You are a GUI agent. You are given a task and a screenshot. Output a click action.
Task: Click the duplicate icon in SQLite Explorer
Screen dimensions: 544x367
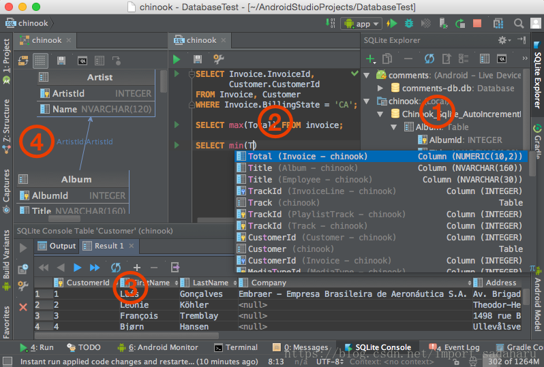(387, 59)
